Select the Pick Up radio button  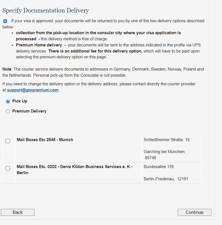click(8, 101)
